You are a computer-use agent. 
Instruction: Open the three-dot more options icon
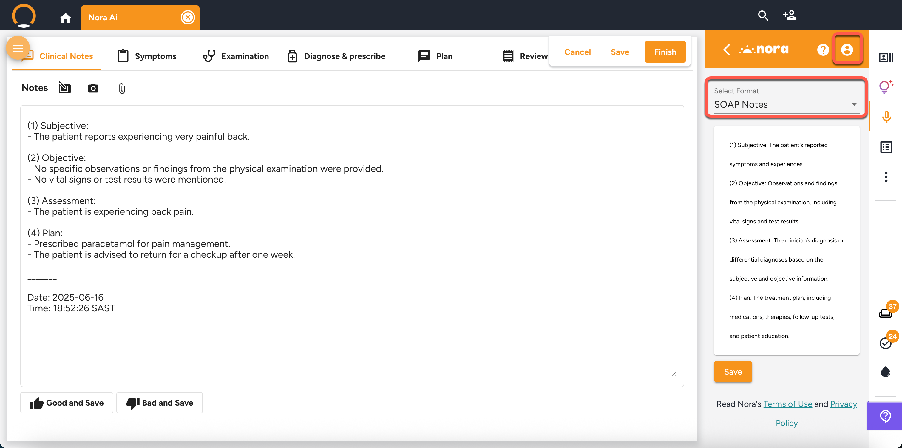886,177
